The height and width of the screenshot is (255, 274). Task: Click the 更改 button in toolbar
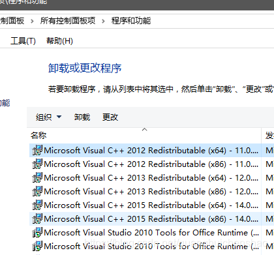[110, 117]
